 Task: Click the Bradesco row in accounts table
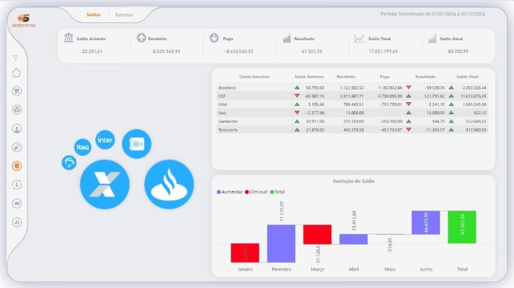(352, 87)
